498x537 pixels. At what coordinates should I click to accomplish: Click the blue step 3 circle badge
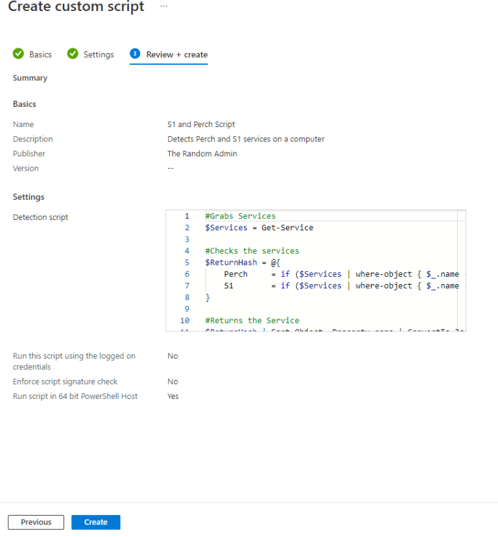pos(134,54)
